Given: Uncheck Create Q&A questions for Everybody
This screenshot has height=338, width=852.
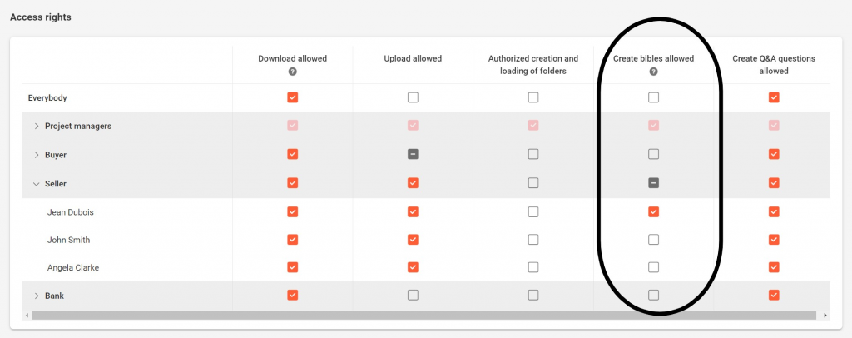Looking at the screenshot, I should point(774,97).
